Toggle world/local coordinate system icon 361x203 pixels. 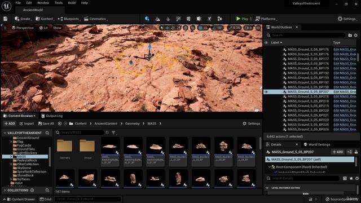[186, 28]
